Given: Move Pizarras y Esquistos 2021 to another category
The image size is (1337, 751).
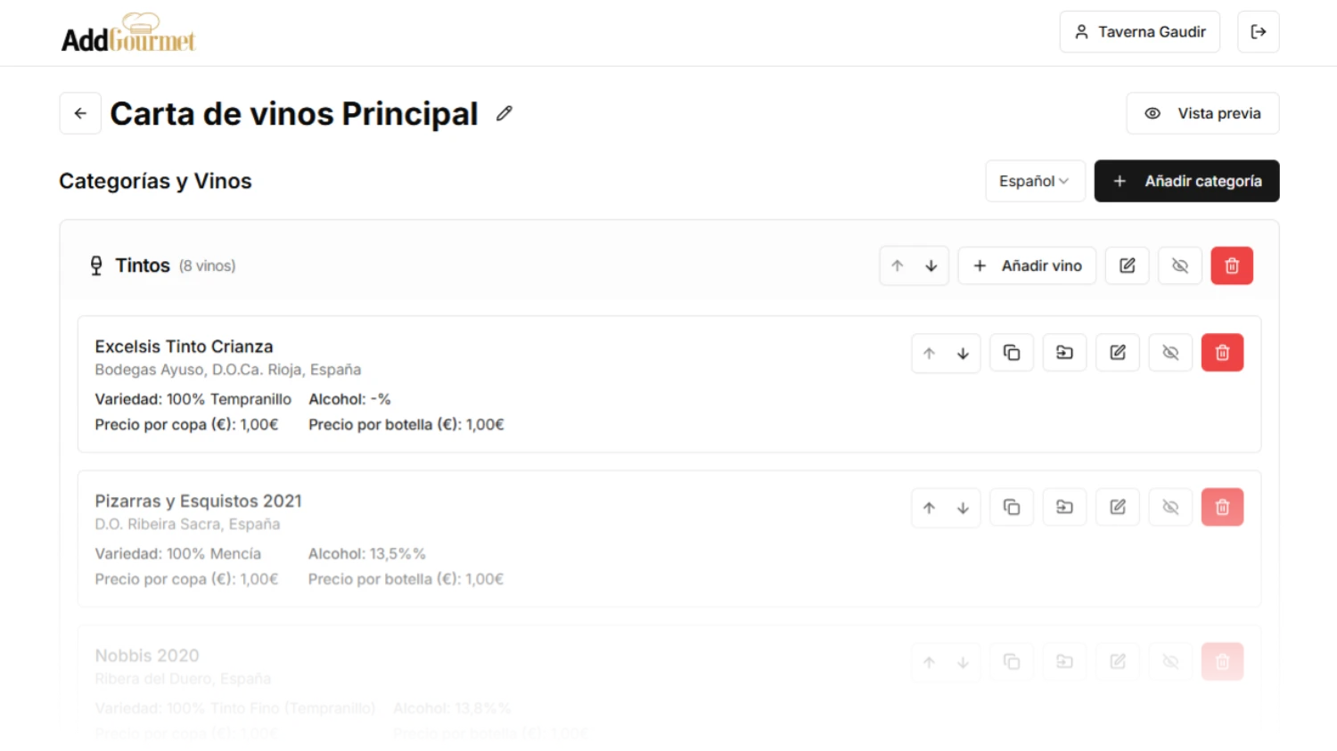Looking at the screenshot, I should click(1064, 508).
